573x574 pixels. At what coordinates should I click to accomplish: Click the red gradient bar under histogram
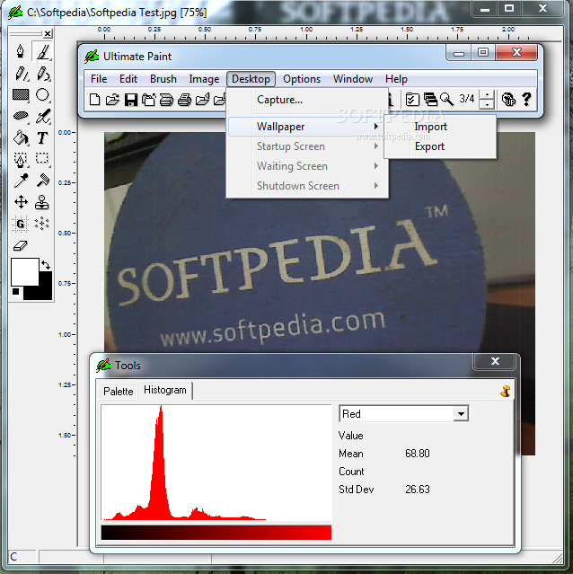(216, 533)
